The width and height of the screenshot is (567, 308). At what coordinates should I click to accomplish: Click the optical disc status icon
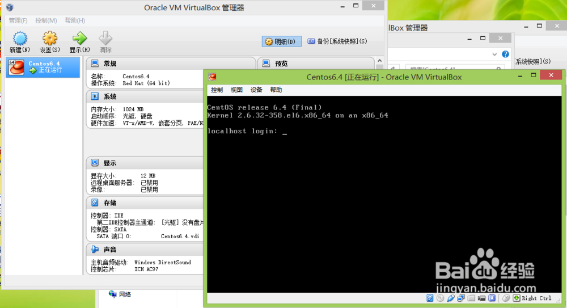click(440, 298)
